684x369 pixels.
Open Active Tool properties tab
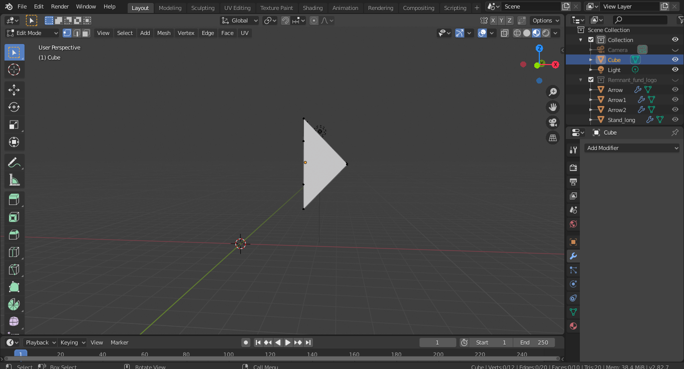tap(573, 150)
